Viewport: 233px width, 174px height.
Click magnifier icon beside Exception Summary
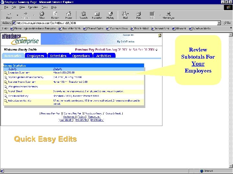pos(6,72)
